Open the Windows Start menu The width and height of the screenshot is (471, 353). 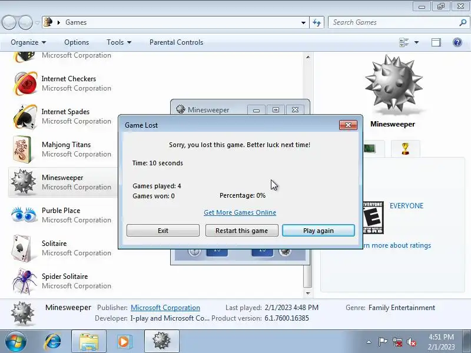click(16, 342)
